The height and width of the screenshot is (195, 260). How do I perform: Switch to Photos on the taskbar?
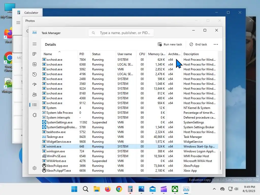(x=141, y=189)
